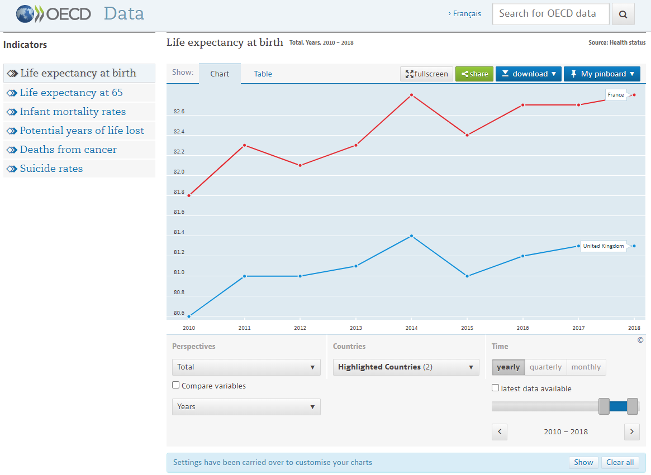Select the quarterly frequency option
The width and height of the screenshot is (651, 475).
(x=545, y=367)
